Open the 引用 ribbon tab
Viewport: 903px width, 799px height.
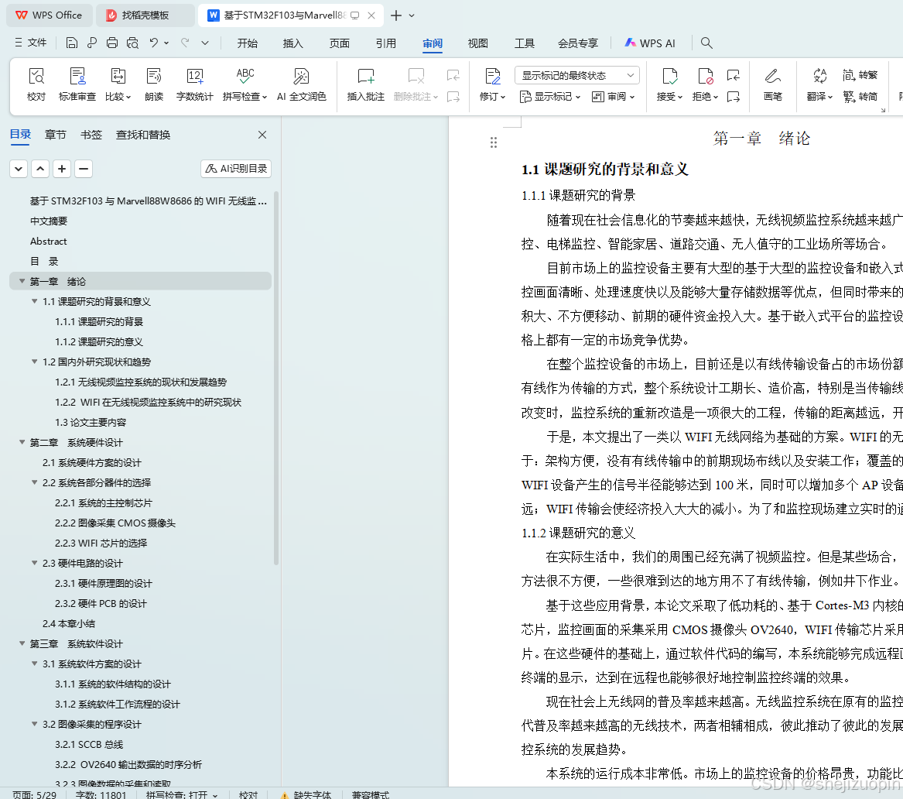(385, 43)
